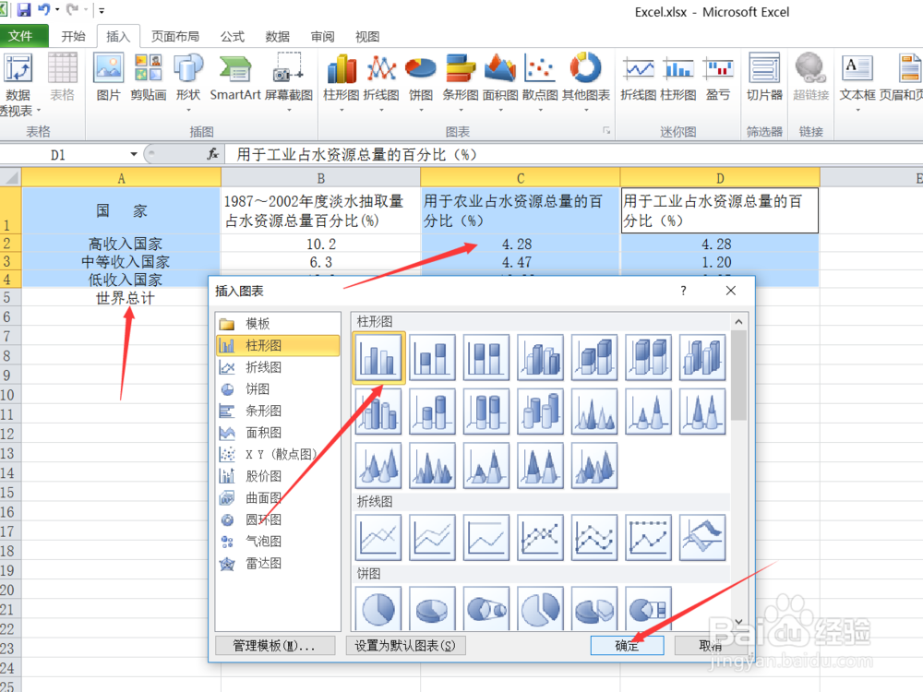This screenshot has width=923, height=692.
Task: Click 确定 to confirm chart insertion
Action: pos(627,646)
